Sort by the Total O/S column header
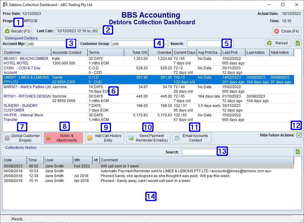The height and width of the screenshot is (223, 304). 135,52
